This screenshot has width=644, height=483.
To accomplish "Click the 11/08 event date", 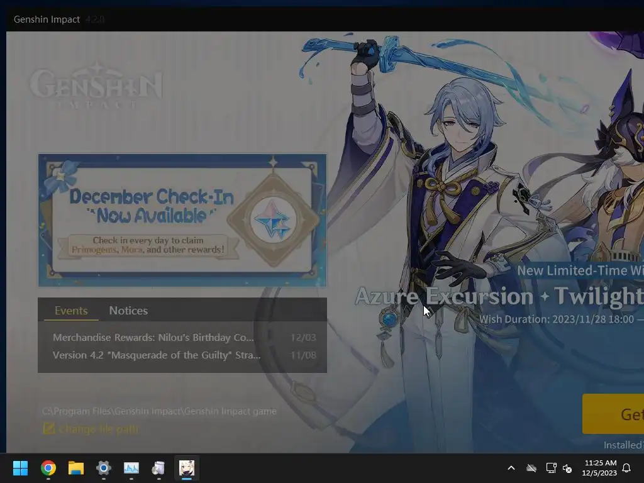I will coord(303,355).
